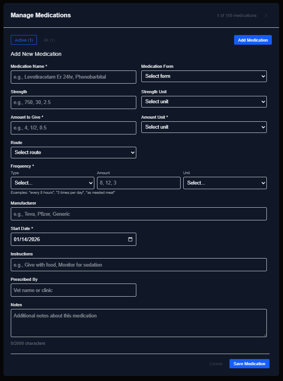
Task: Open the Start Date calendar picker
Action: [x=131, y=239]
